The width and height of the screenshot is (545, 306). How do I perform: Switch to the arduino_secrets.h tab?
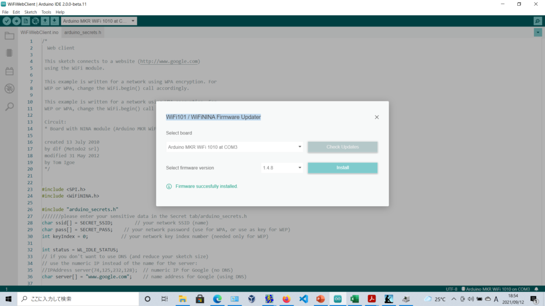coord(82,32)
